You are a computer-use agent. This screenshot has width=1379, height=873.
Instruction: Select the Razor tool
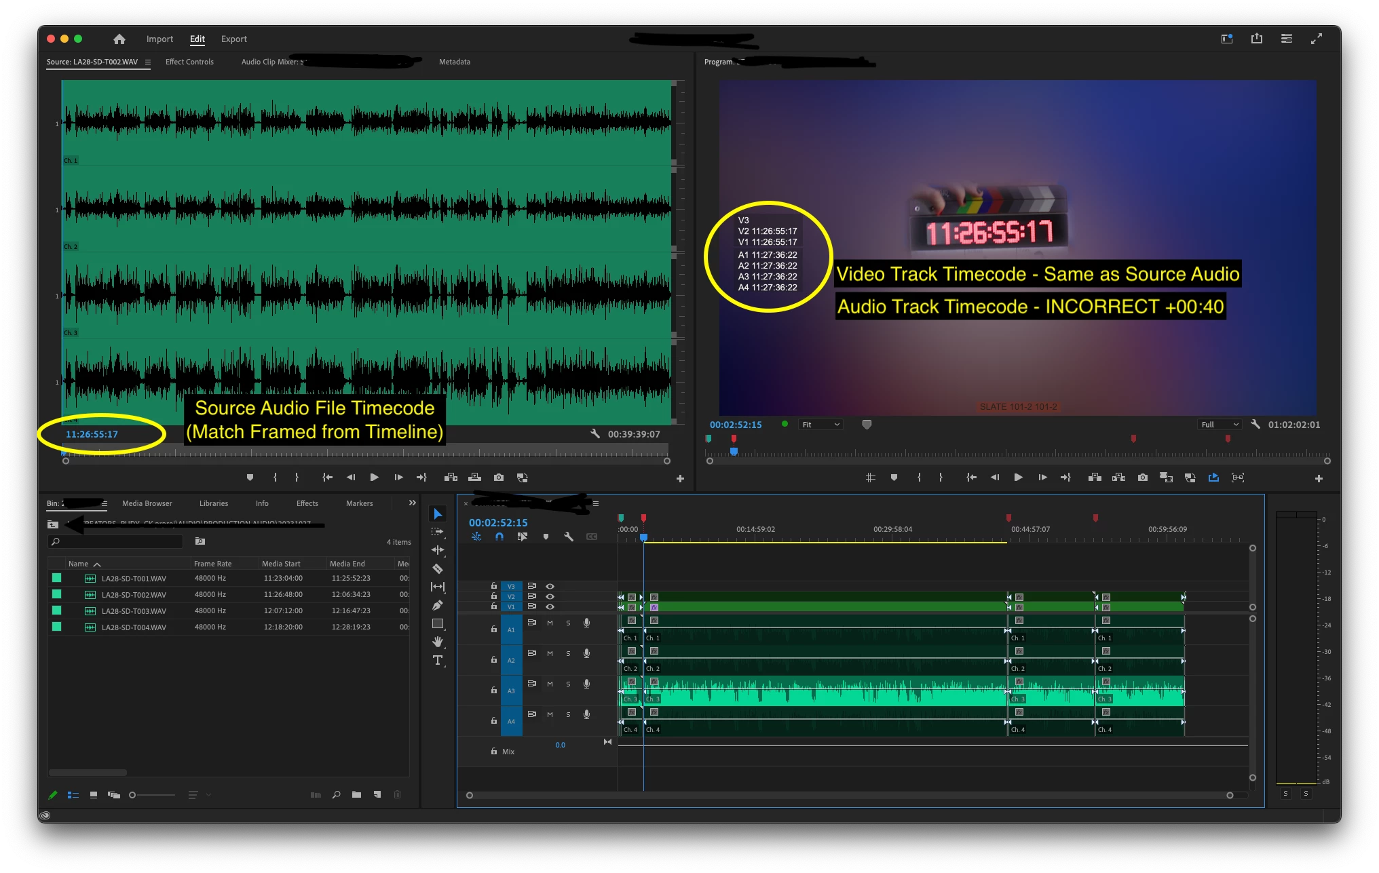pos(438,568)
